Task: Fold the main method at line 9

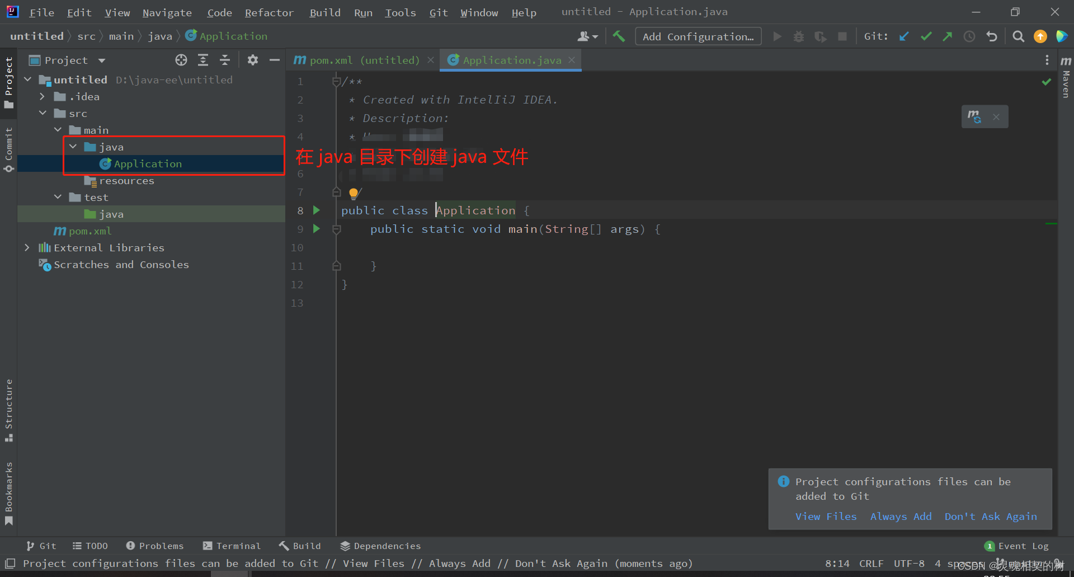Action: 336,229
